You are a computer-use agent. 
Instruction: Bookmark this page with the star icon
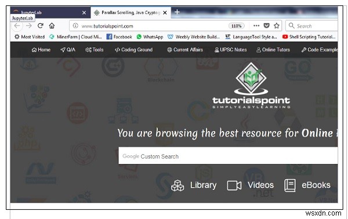coord(277,25)
